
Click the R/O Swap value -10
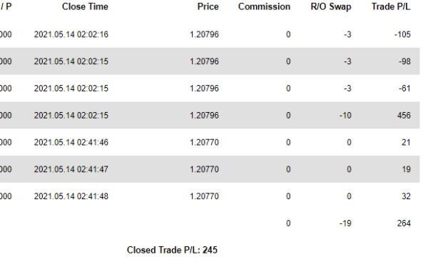click(345, 116)
